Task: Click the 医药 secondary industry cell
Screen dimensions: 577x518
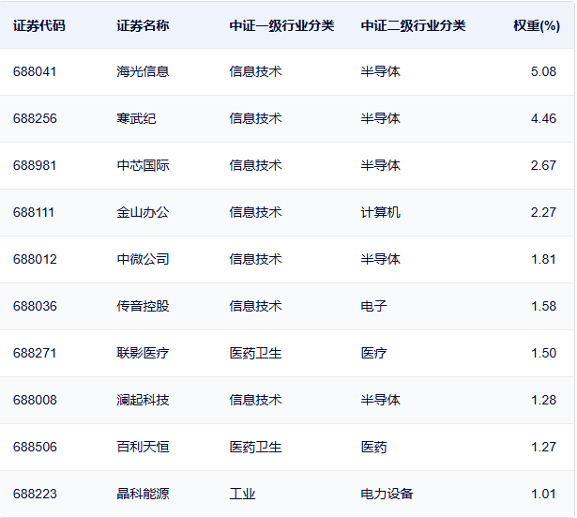Action: [x=373, y=447]
